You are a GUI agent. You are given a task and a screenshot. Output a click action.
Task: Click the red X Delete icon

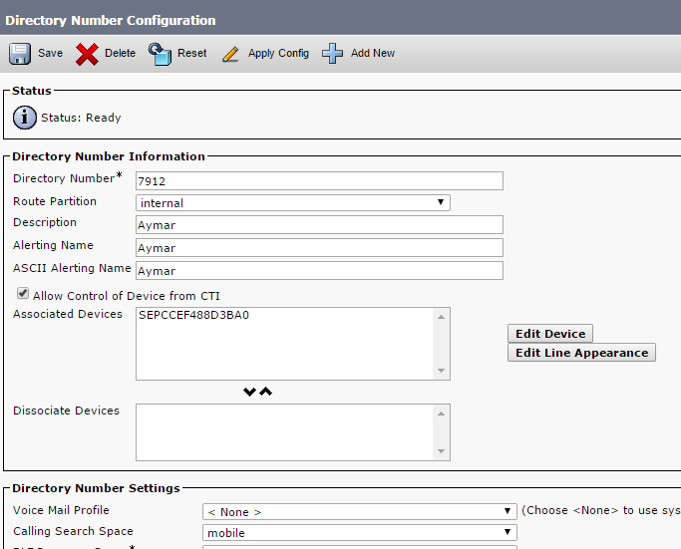click(87, 54)
